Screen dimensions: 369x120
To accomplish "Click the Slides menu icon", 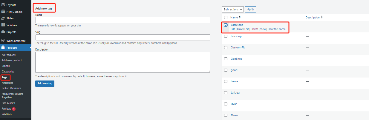I will (3, 18).
